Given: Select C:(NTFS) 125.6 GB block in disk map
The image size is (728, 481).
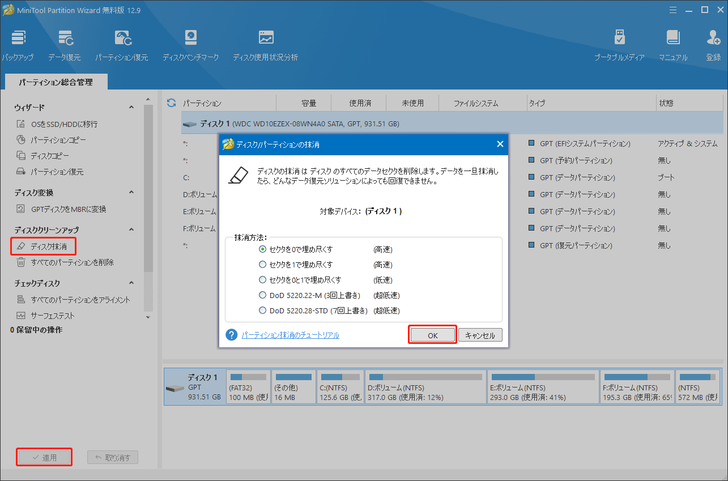Looking at the screenshot, I should (x=340, y=386).
